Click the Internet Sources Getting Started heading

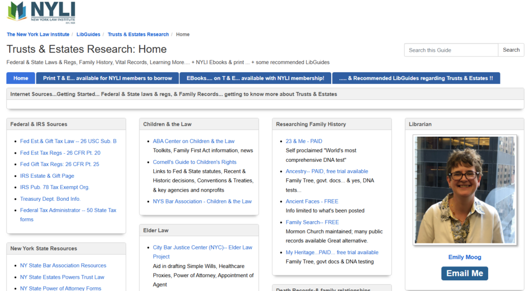[173, 94]
